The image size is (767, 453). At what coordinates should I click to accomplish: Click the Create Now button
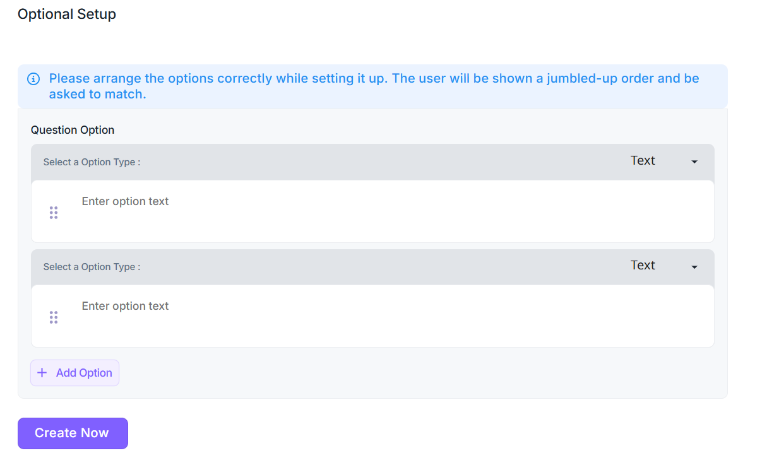[x=73, y=433]
